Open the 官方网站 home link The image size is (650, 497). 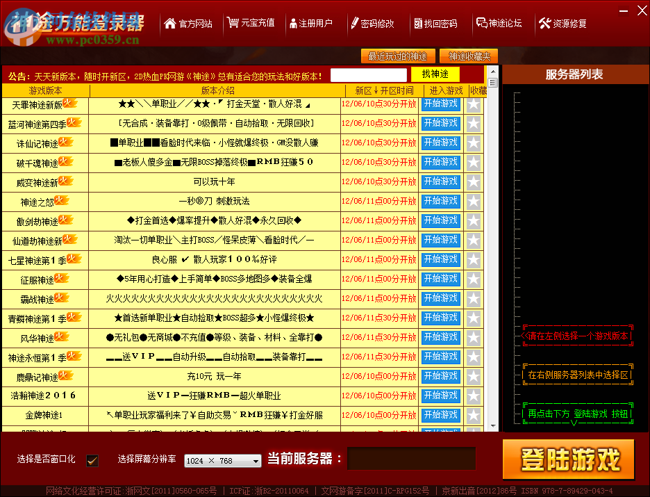pos(188,23)
